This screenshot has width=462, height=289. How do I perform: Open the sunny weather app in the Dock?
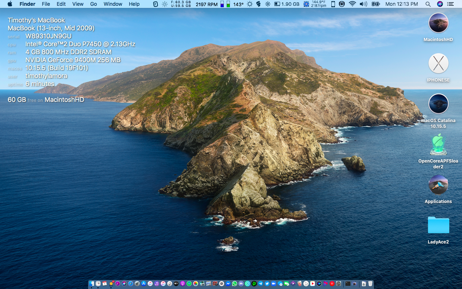click(111, 284)
